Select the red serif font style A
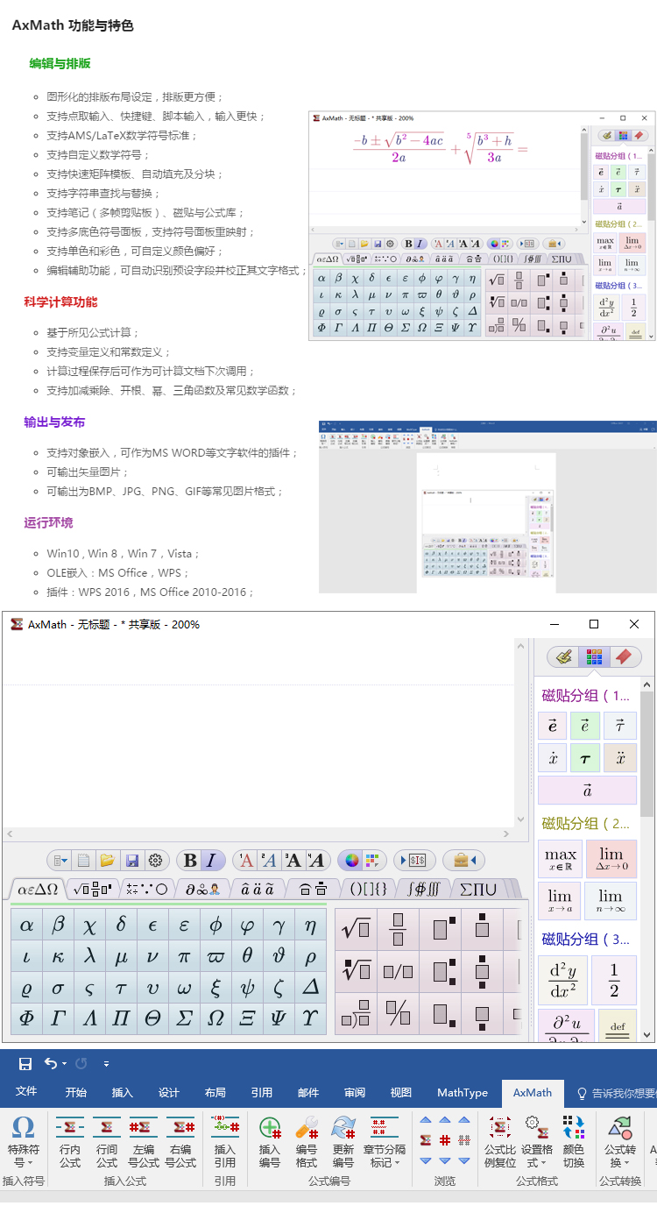This screenshot has width=657, height=1213. (x=247, y=860)
